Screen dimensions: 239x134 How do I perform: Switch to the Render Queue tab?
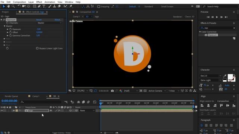[11, 96]
